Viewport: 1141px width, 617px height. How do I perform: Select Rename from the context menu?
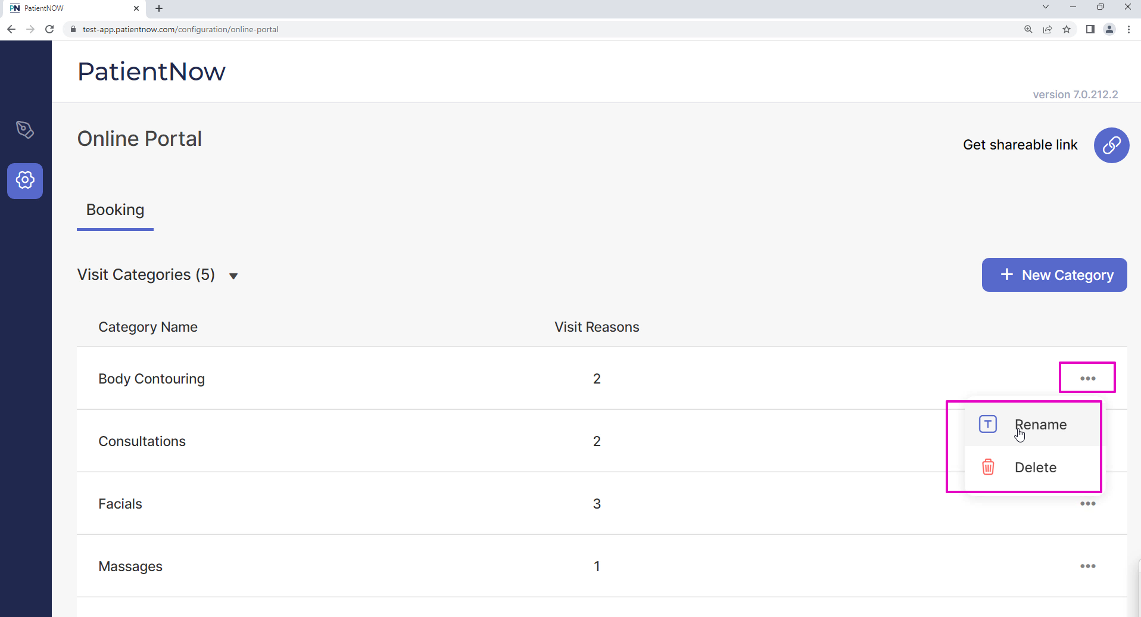[x=1040, y=425]
